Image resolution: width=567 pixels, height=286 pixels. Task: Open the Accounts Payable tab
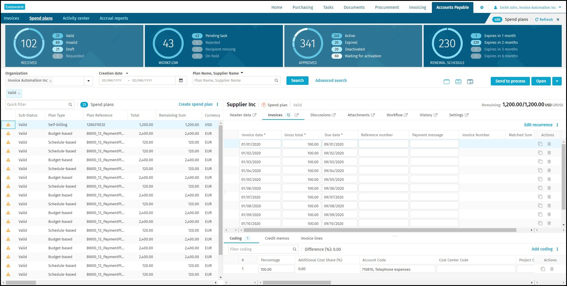tap(452, 7)
